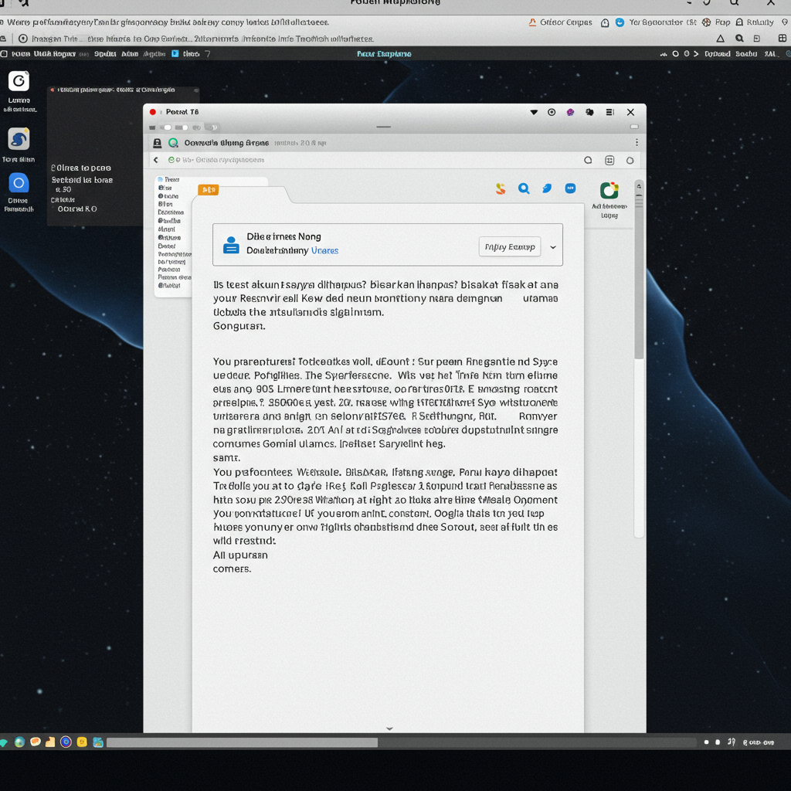Click the puzzle piece icon in title bar
This screenshot has height=791, width=791.
(589, 112)
